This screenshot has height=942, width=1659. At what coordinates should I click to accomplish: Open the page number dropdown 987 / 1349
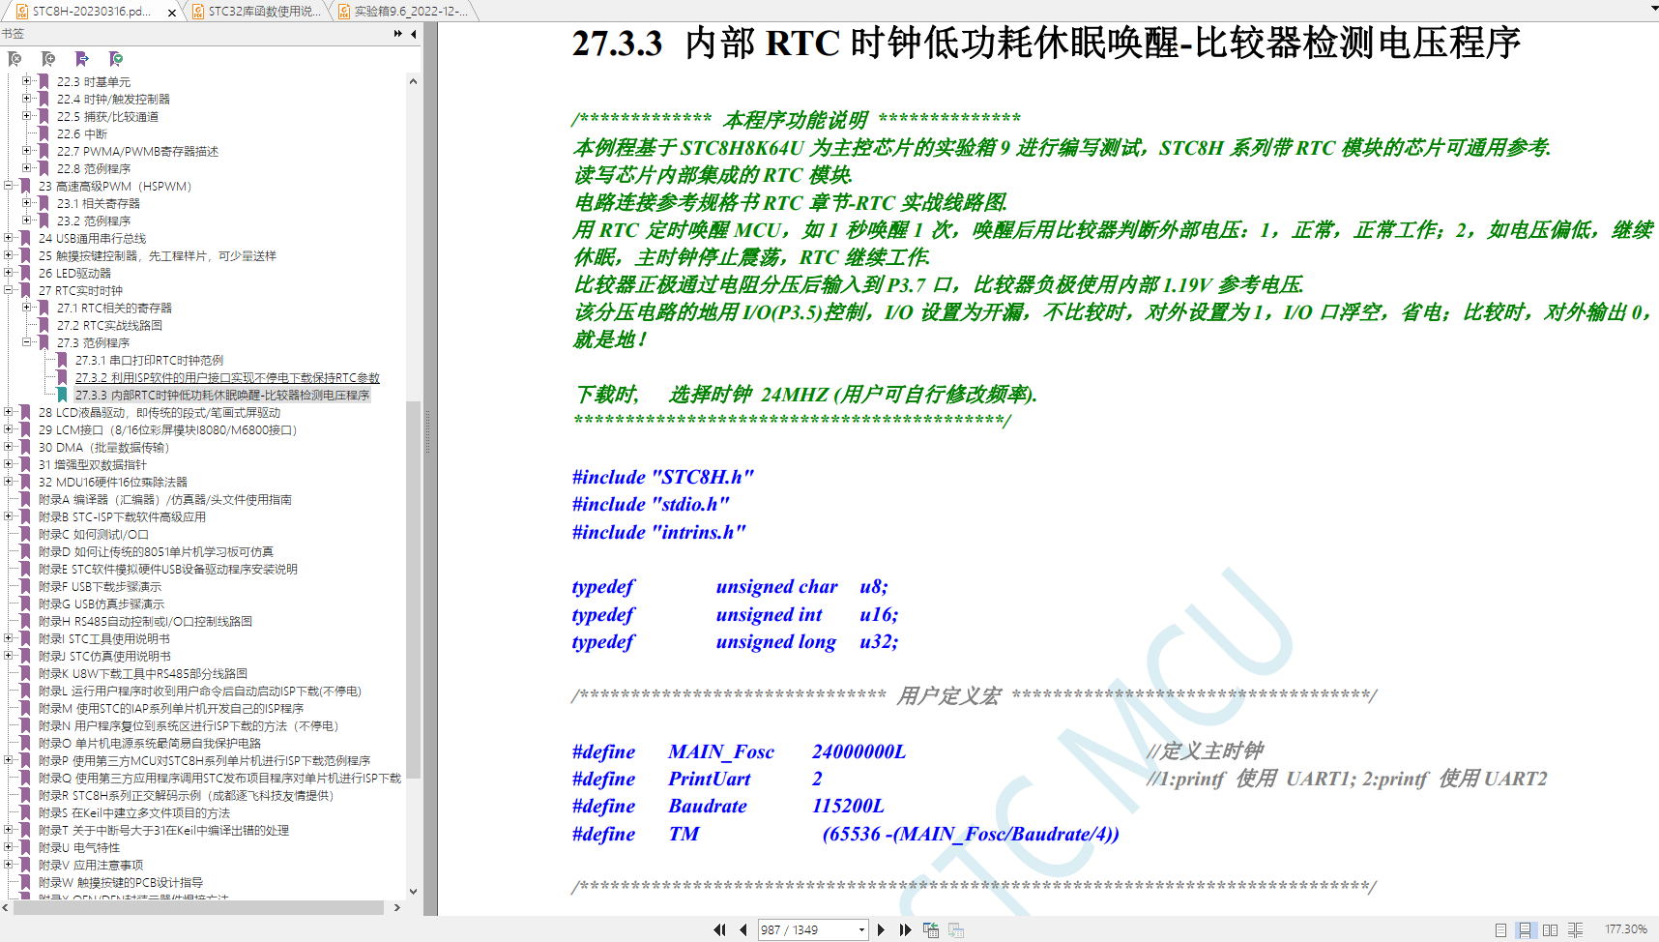861,929
